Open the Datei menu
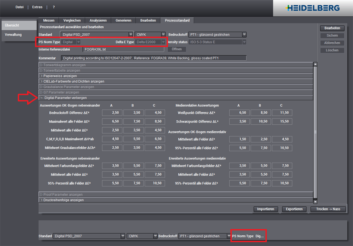The image size is (353, 246). [x=20, y=7]
